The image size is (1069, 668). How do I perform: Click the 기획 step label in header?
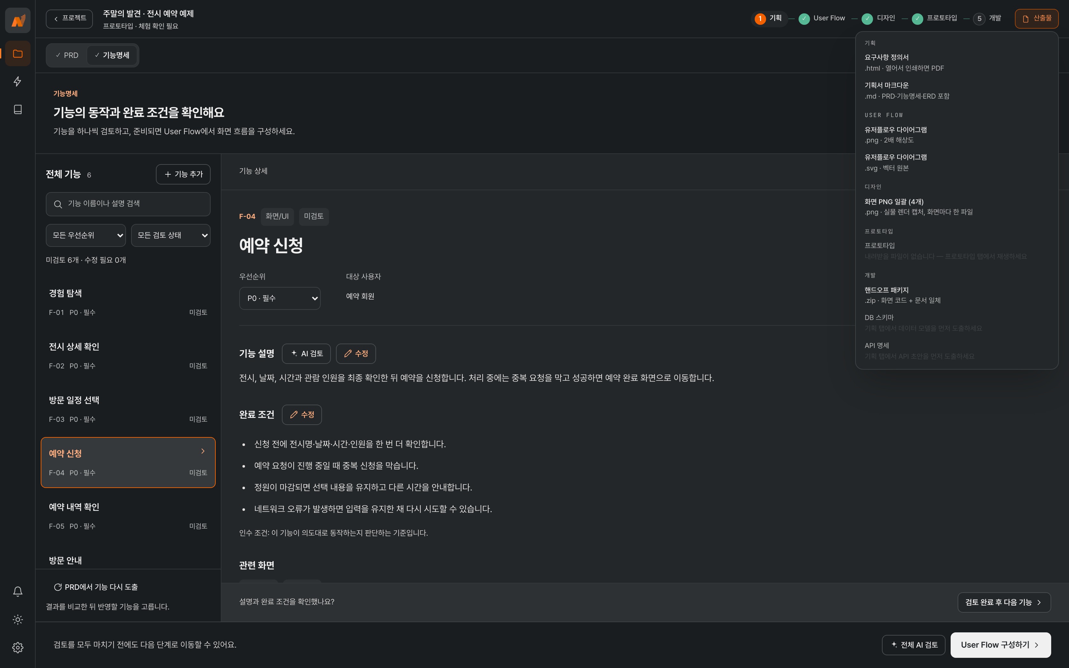point(775,18)
